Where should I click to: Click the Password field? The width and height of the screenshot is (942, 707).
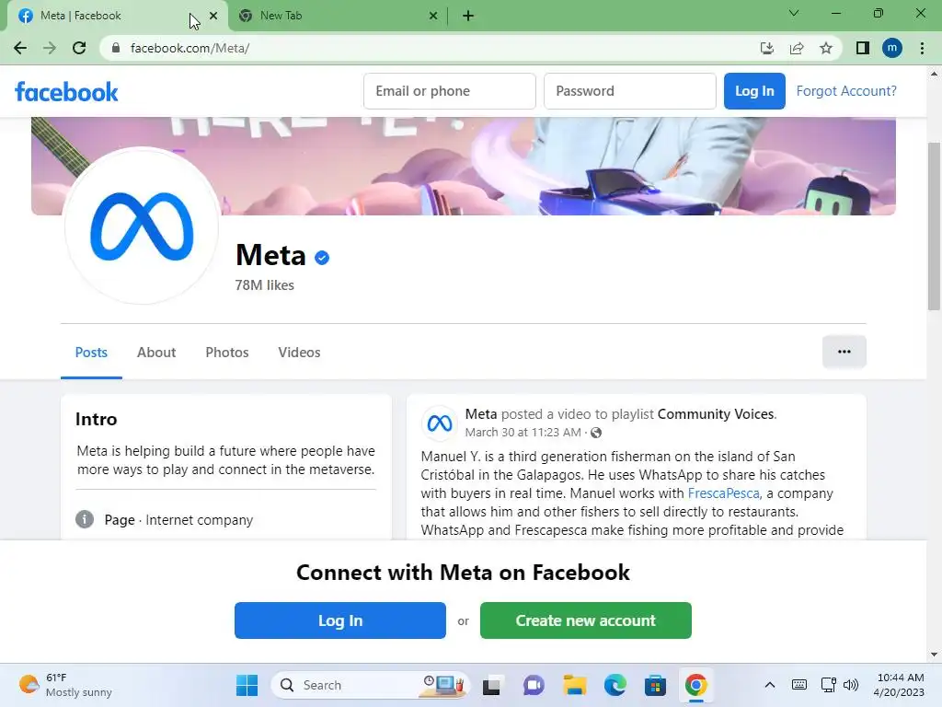[629, 91]
